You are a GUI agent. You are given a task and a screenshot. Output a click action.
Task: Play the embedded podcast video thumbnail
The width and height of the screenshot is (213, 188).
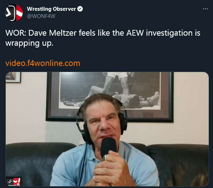tap(107, 129)
